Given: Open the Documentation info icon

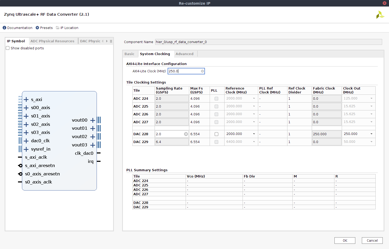Looking at the screenshot, I should click(4, 28).
